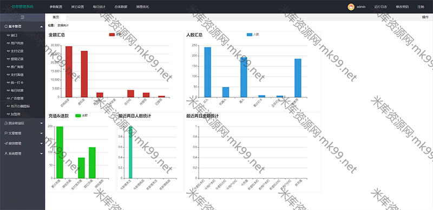Click the tallest blue bar in 人数汇总
Image resolution: width=433 pixels, height=210 pixels.
pyautogui.click(x=208, y=72)
